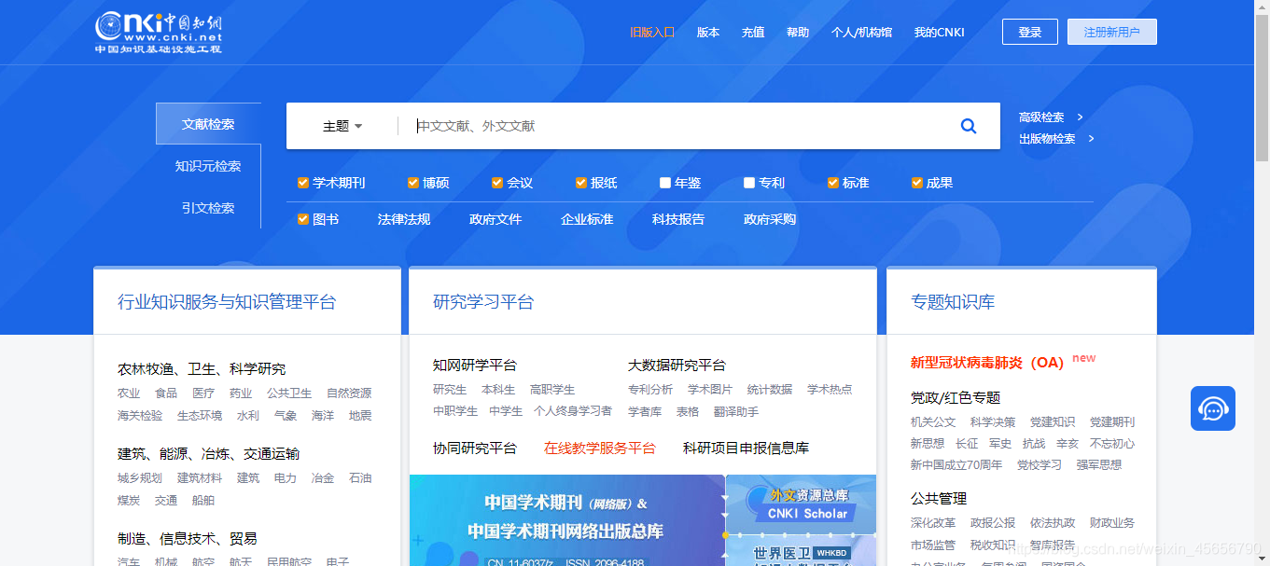
Task: Click the 财政业务 link
Action: [x=1112, y=522]
